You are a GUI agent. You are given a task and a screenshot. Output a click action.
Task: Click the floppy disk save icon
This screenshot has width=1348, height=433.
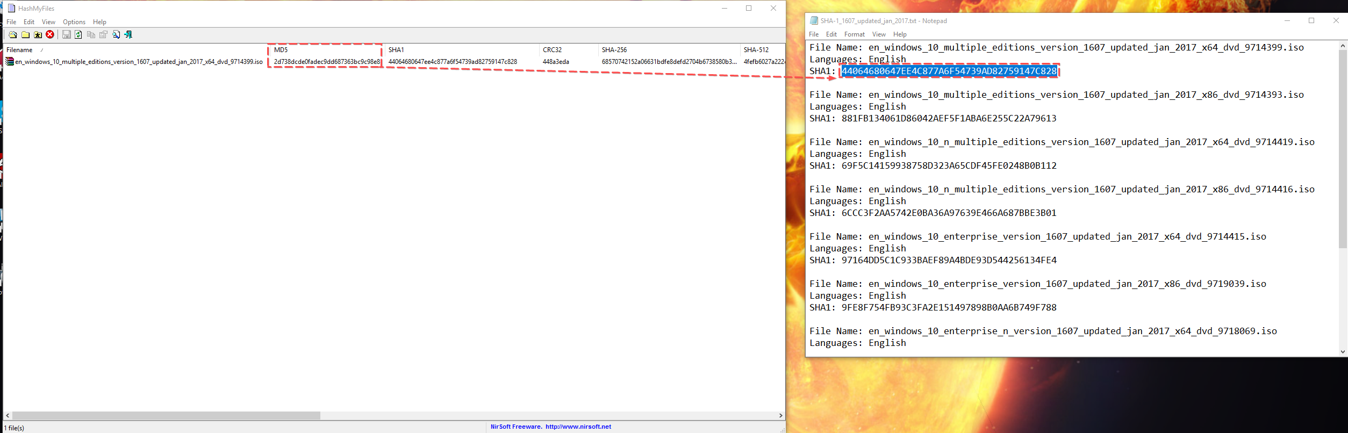[67, 35]
